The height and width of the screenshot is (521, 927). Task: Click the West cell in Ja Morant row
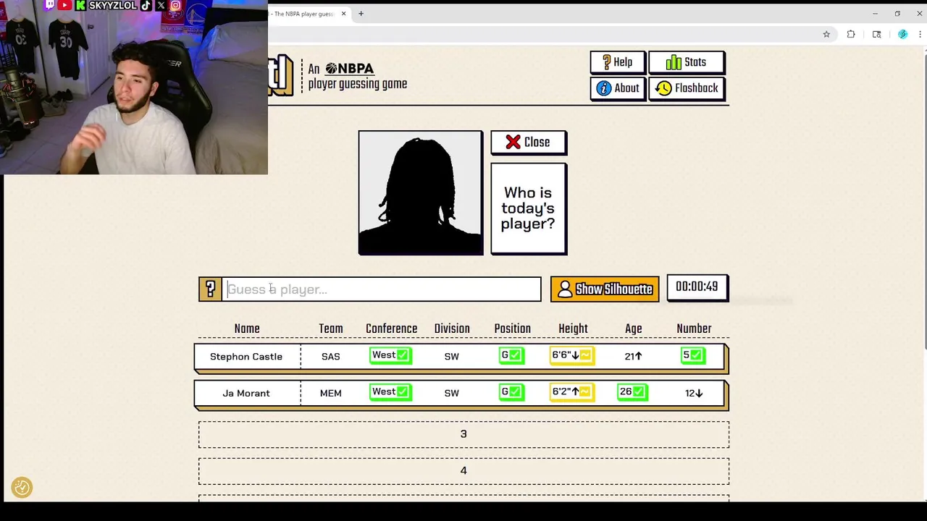pyautogui.click(x=390, y=392)
